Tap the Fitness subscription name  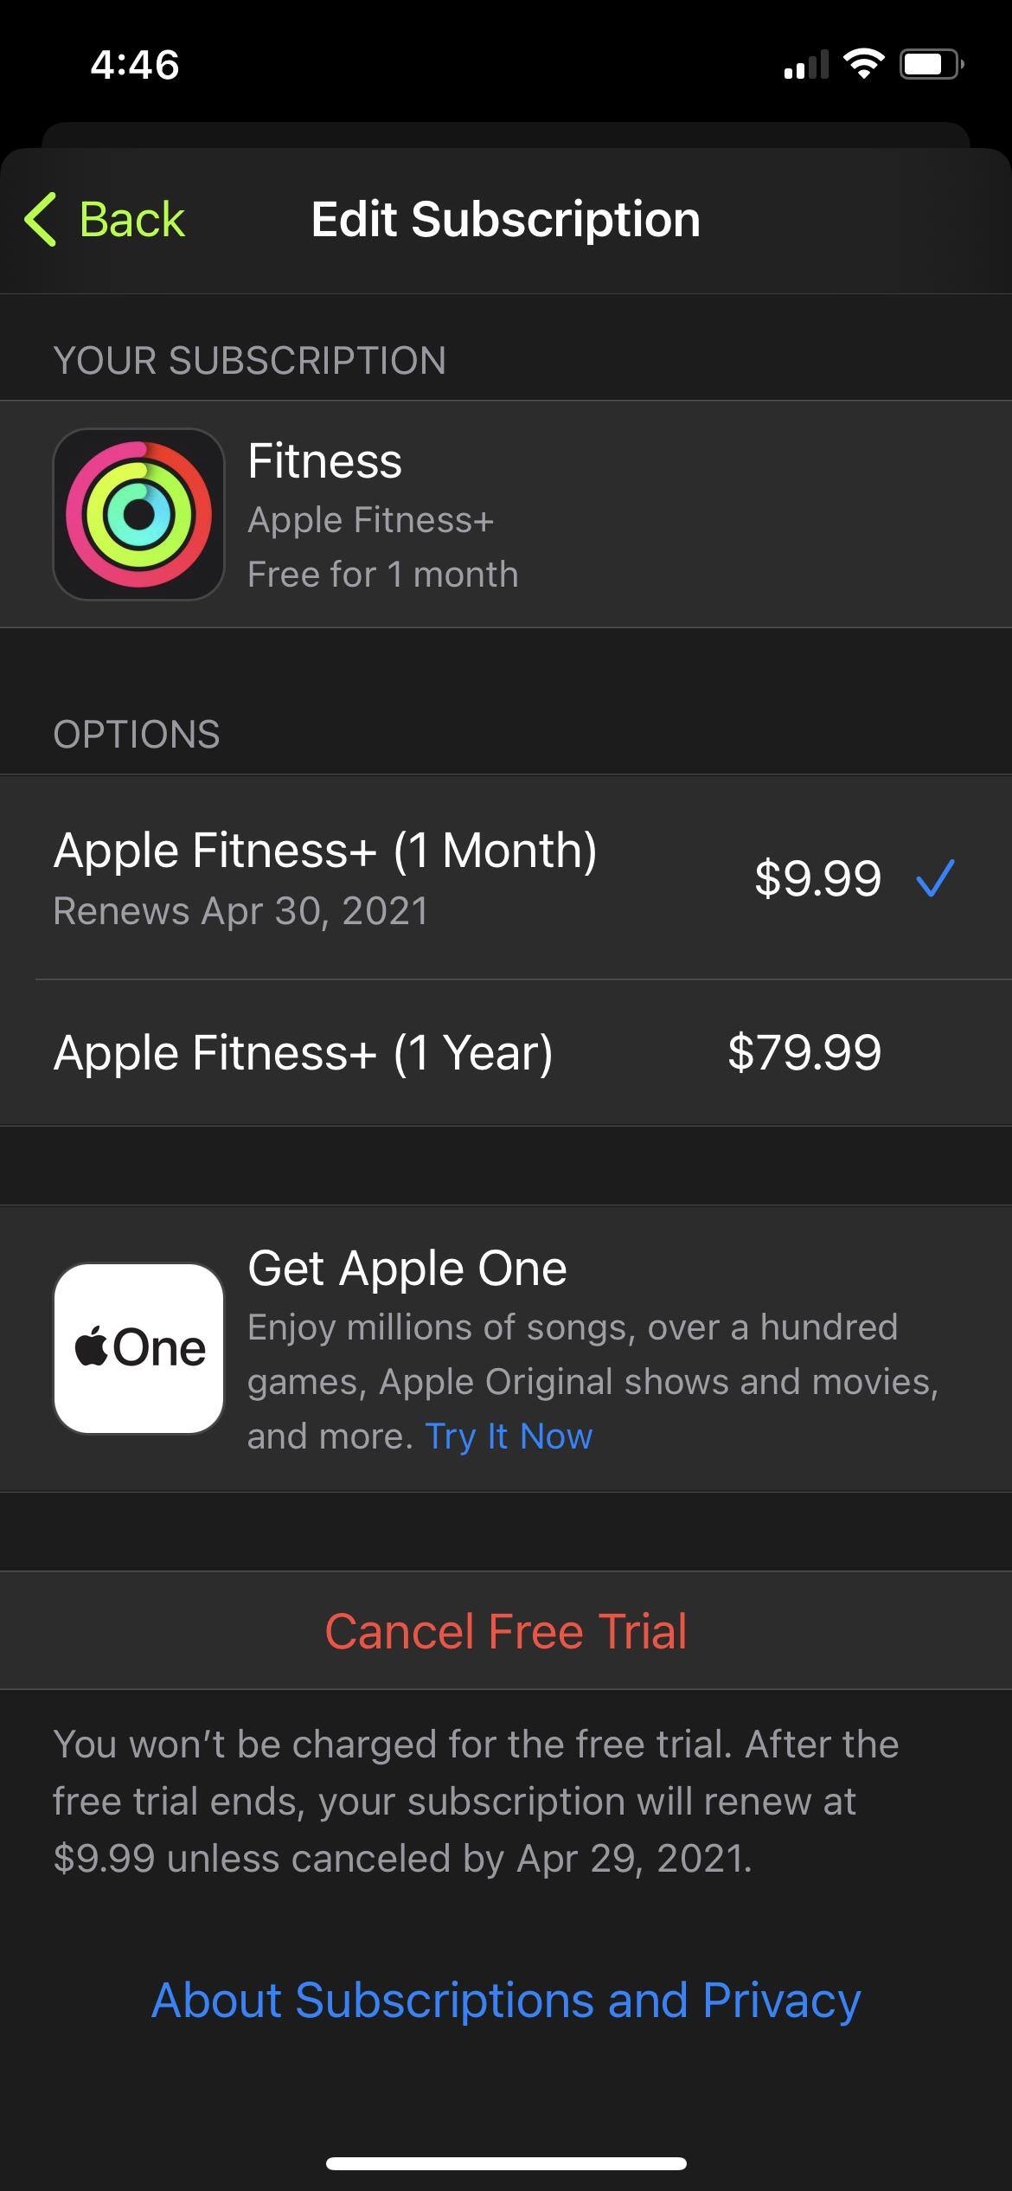click(x=324, y=460)
